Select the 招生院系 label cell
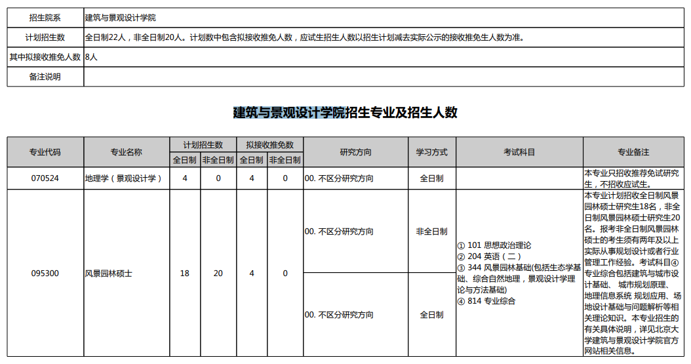 [x=45, y=18]
